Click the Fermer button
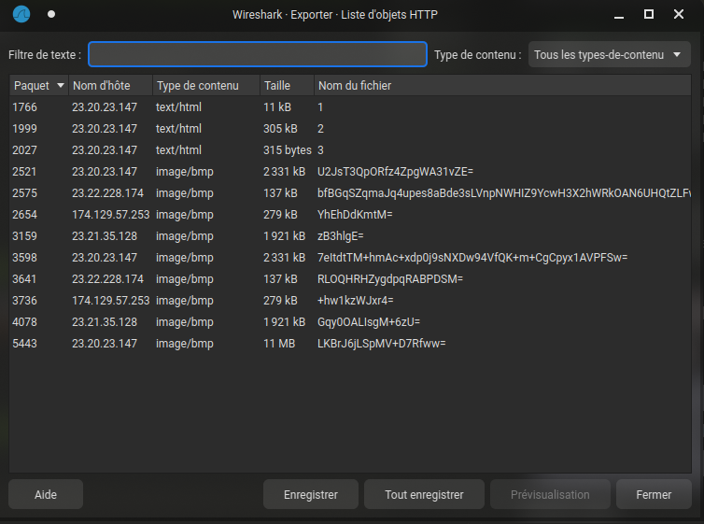 pos(654,494)
